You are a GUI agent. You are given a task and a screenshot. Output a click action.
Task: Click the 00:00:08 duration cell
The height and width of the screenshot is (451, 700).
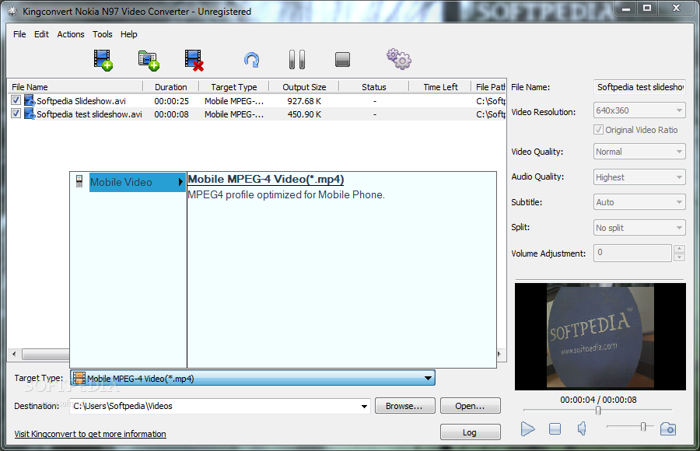click(x=171, y=115)
